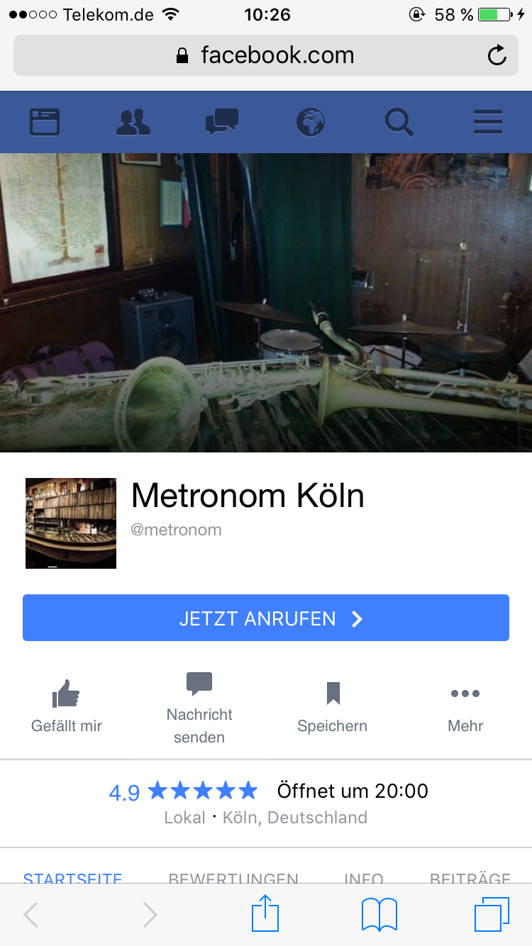Expand the Mehr options

465,706
